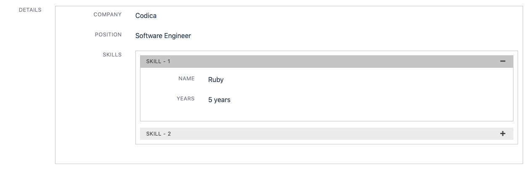Click the SKILL - 2 header text
The height and width of the screenshot is (172, 529).
pos(159,134)
